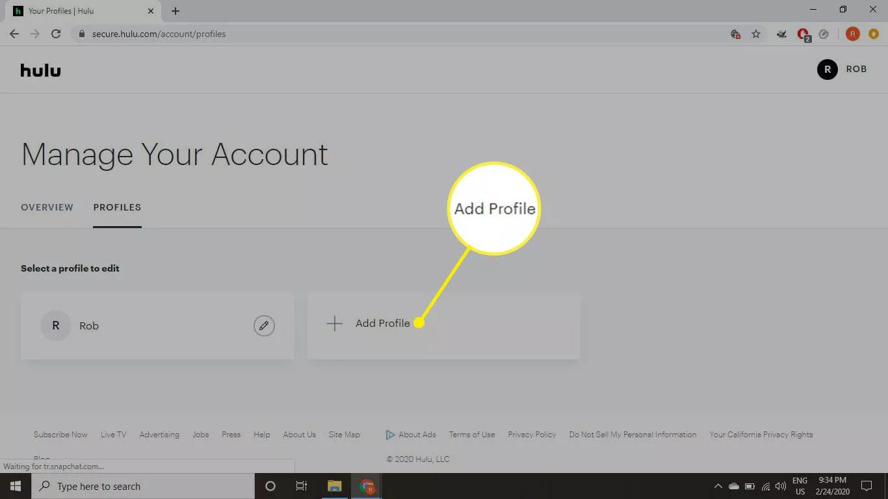888x499 pixels.
Task: Open the blocked cookies icon in address bar
Action: coord(735,34)
